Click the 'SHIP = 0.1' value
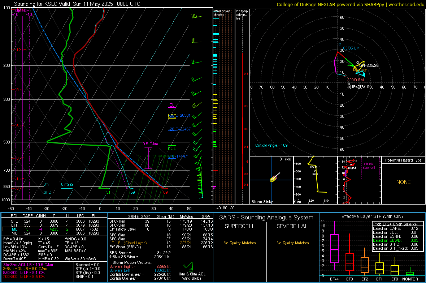 [x=84, y=276]
